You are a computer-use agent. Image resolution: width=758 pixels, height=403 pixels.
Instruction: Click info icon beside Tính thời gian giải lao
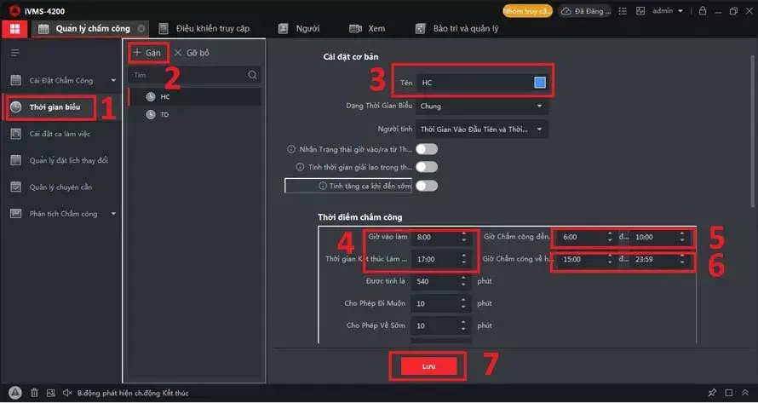[x=300, y=167]
